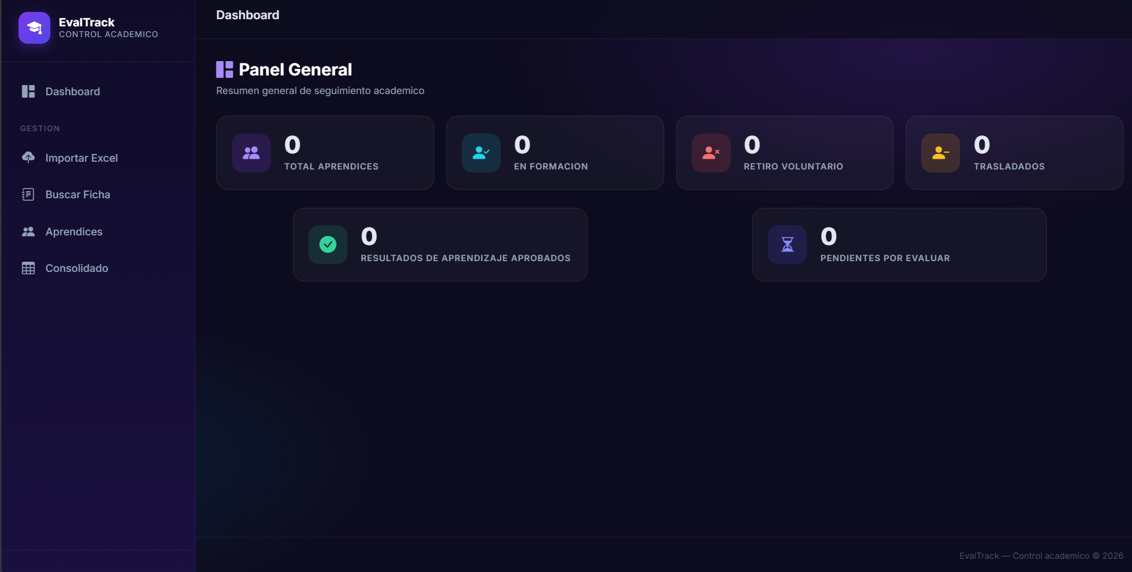This screenshot has width=1132, height=572.
Task: Click the Panel General heading icon
Action: (225, 69)
